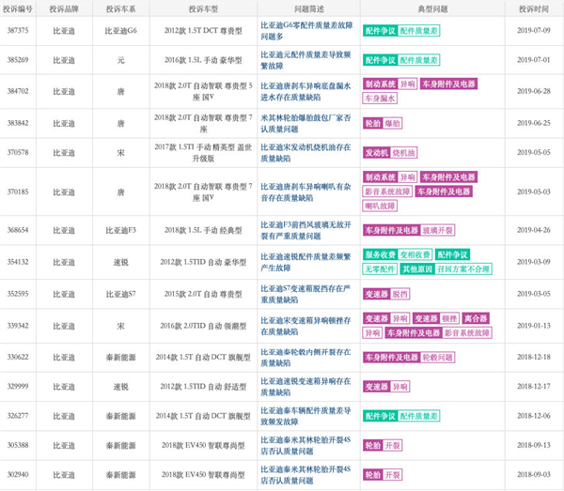Select complaint number 384702
This screenshot has width=564, height=491.
18,91
